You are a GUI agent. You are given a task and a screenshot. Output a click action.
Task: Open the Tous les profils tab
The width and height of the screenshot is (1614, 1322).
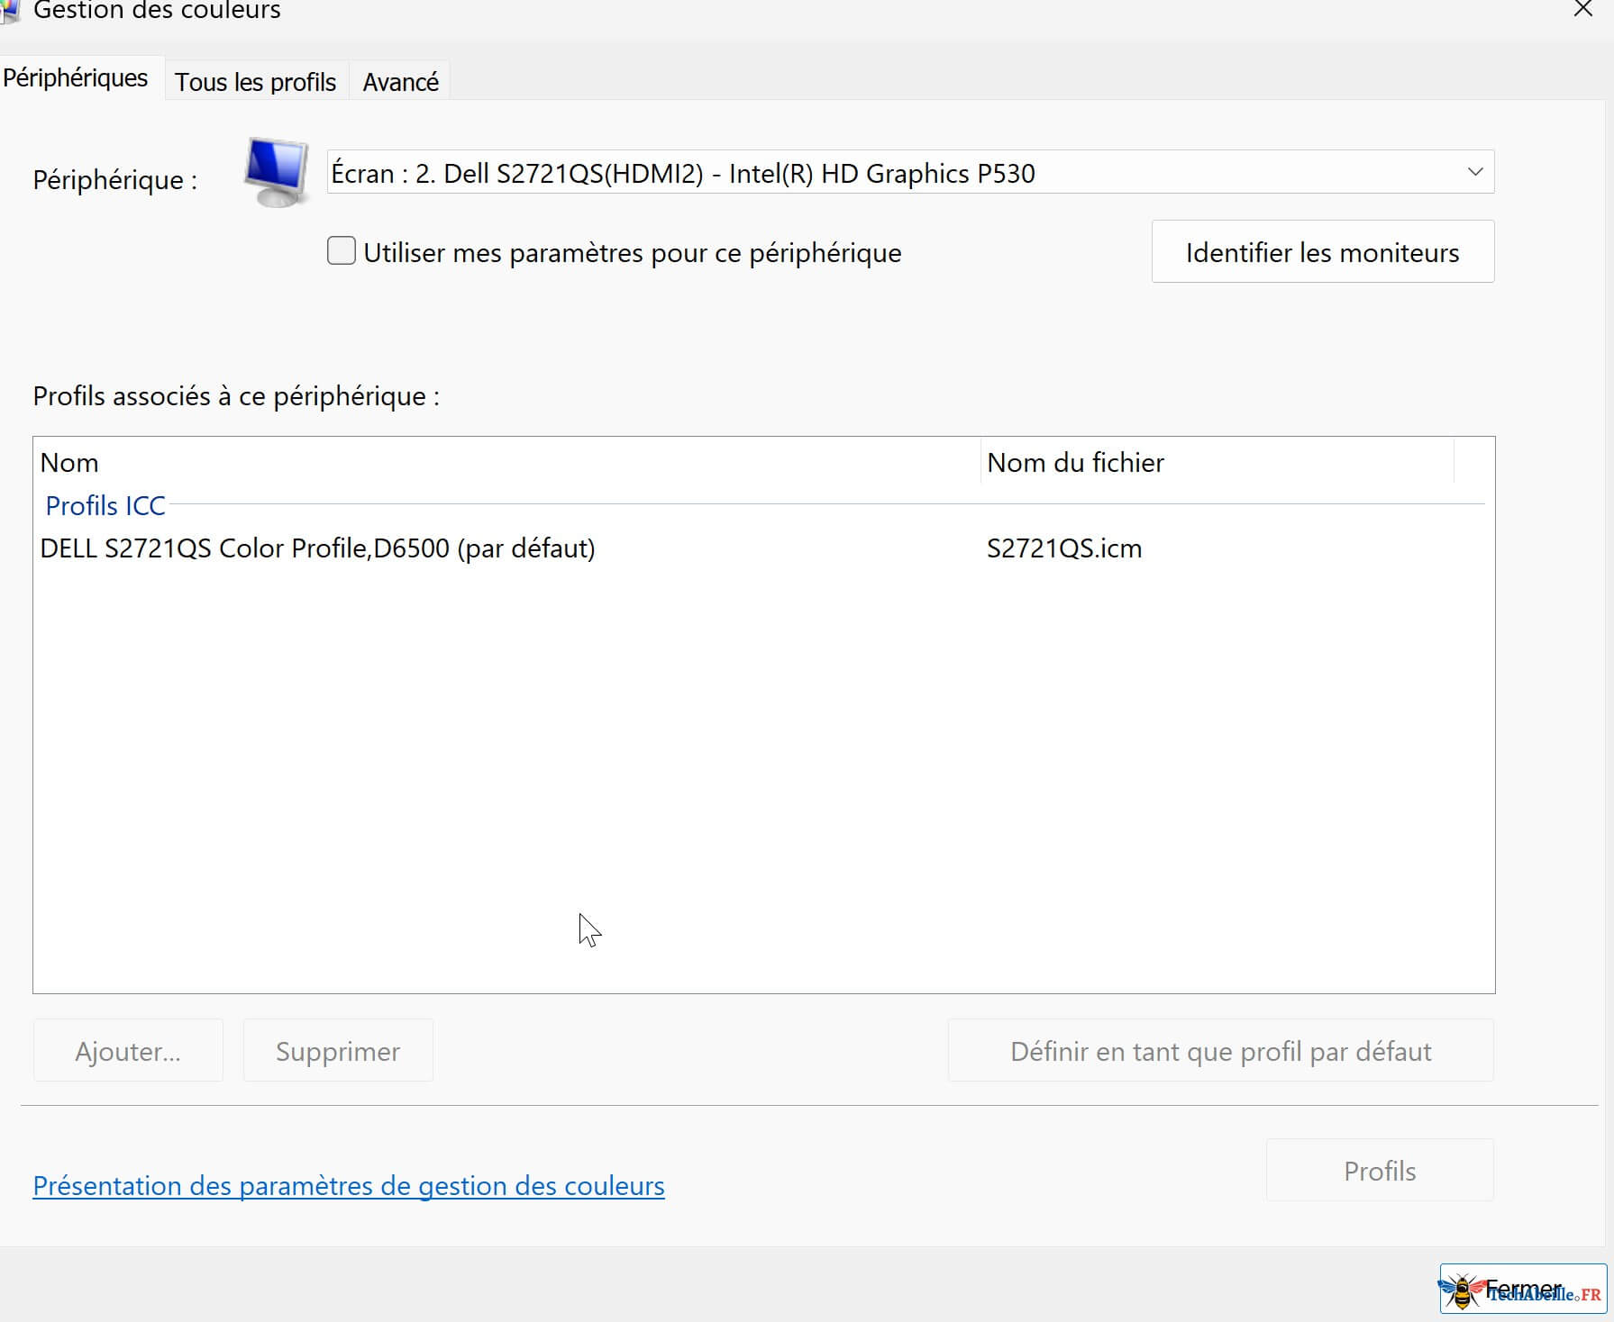click(256, 82)
